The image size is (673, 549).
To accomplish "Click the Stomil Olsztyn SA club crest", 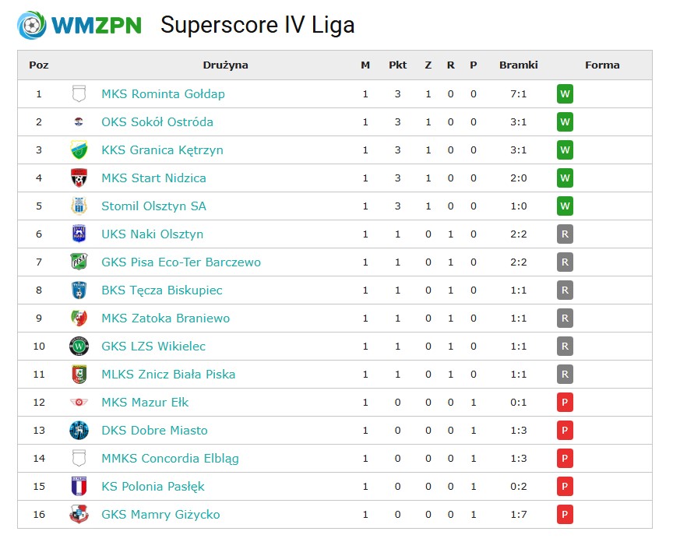I will tap(79, 206).
